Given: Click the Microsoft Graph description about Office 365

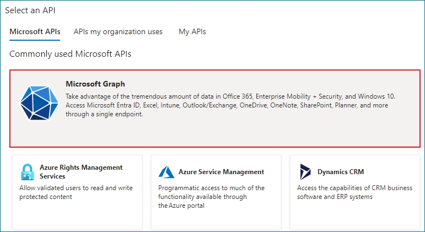Looking at the screenshot, I should [x=230, y=105].
